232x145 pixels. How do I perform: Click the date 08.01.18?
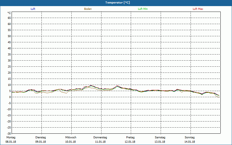point(11,142)
